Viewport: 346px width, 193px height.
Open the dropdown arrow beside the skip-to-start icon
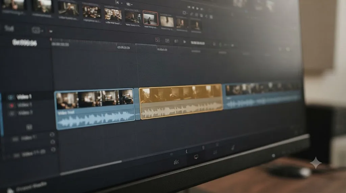(122, 3)
